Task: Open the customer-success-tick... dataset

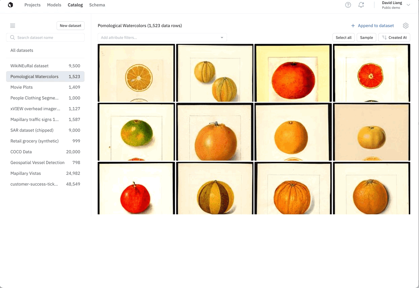Action: coord(45,184)
